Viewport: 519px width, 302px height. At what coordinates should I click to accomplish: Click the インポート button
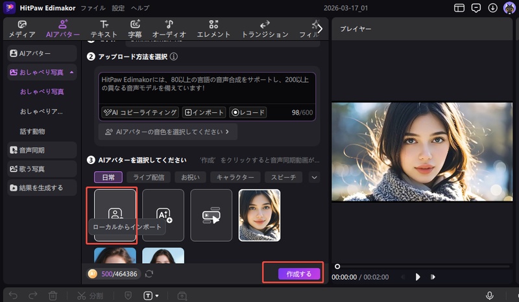pos(204,113)
